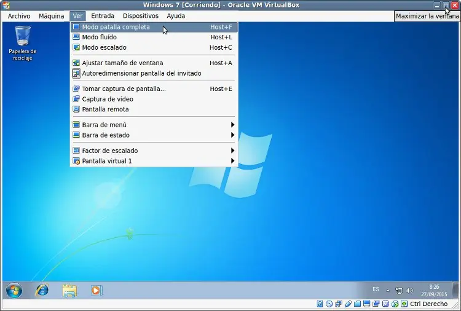Click the Show desktop button on the guest taskbar
This screenshot has height=311, width=461.
[455, 290]
